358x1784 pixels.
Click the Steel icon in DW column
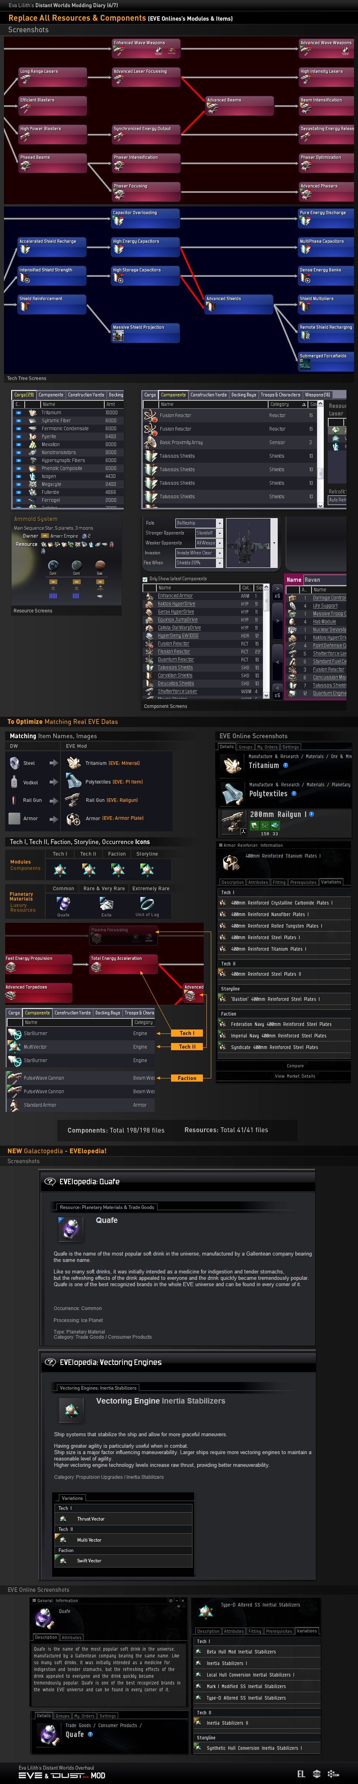click(15, 763)
